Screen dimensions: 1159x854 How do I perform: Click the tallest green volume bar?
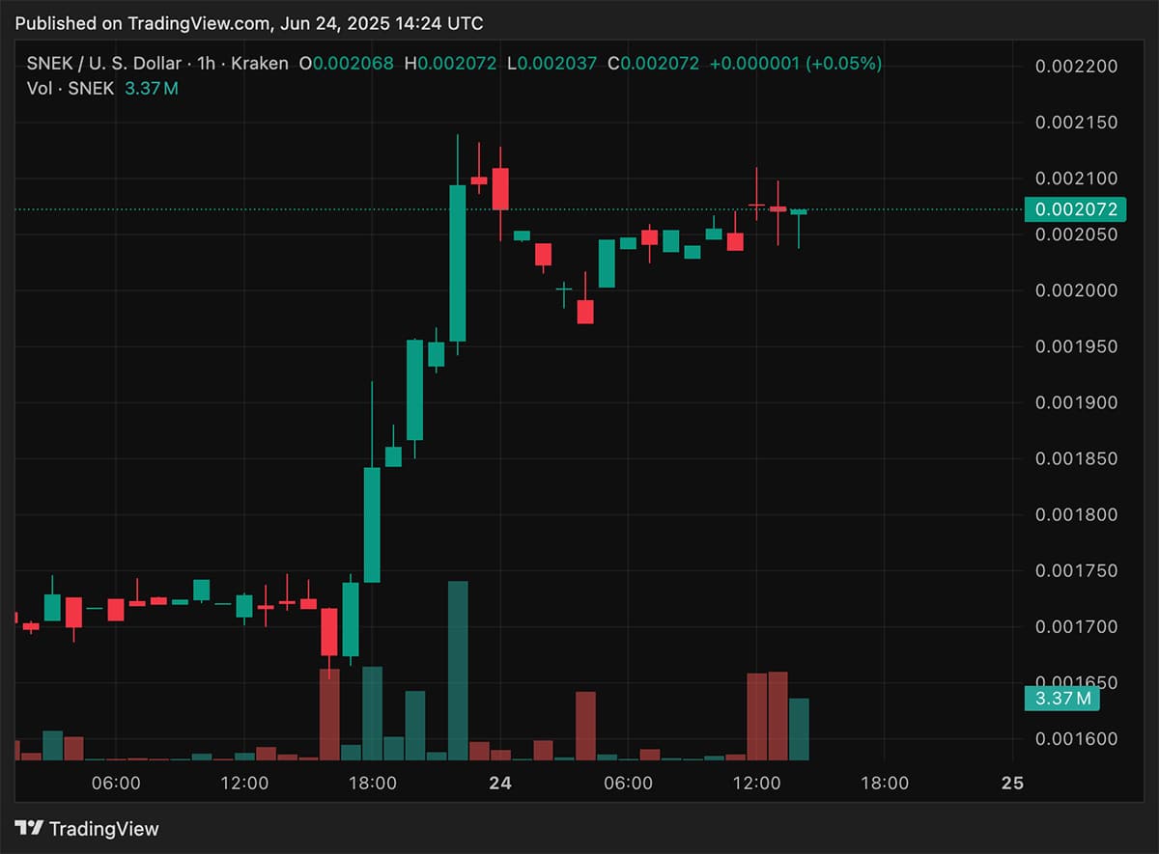pos(458,671)
